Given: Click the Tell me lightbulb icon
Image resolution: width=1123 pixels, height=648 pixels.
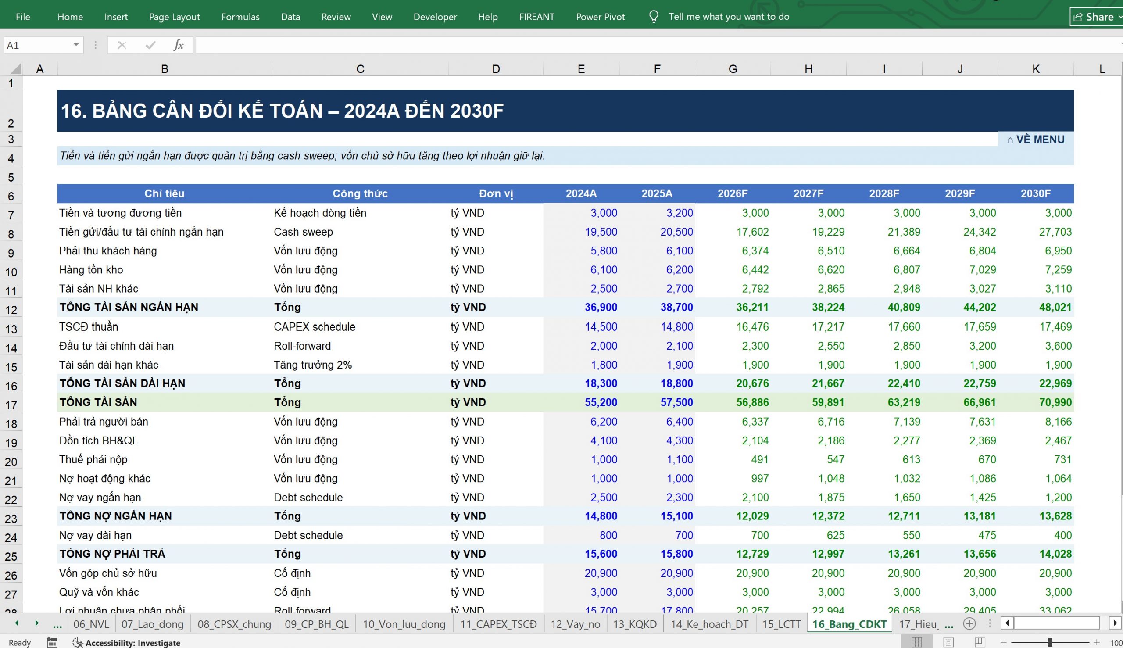Looking at the screenshot, I should pos(654,17).
